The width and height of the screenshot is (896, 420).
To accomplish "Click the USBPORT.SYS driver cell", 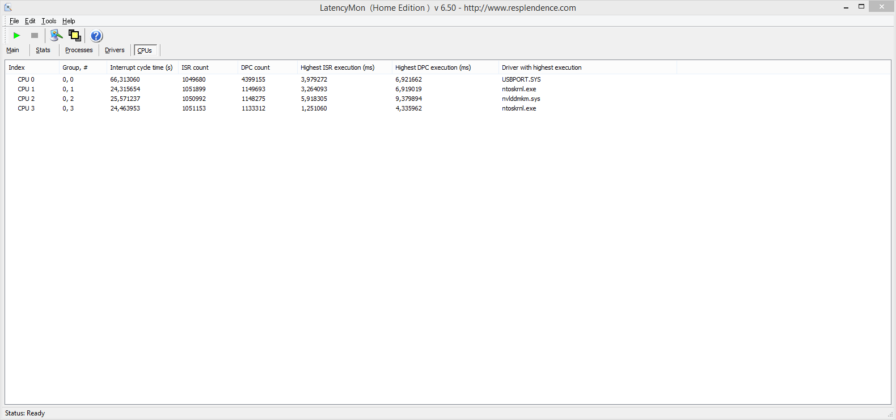I will coord(521,79).
